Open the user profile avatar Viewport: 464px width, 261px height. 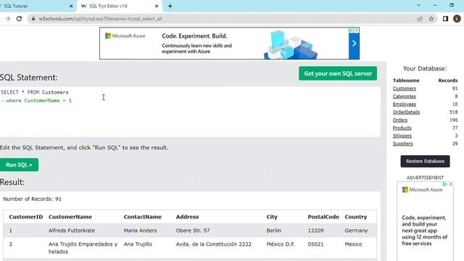[x=457, y=19]
